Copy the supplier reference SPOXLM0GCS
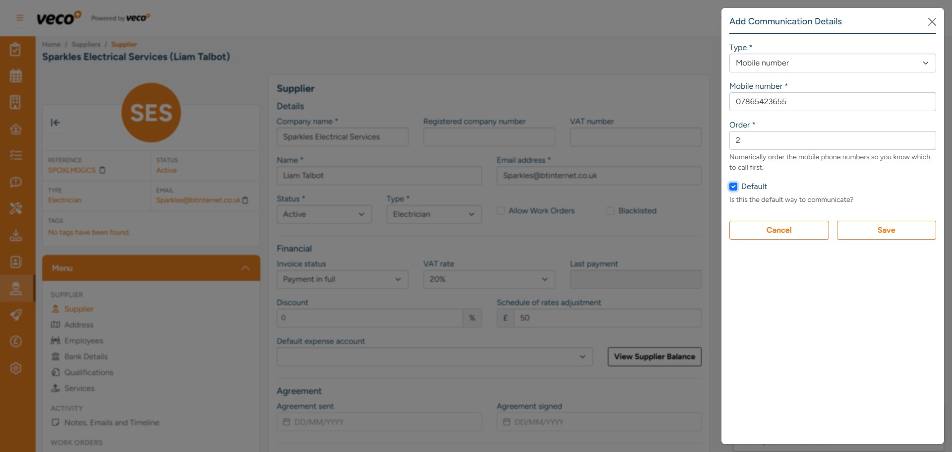The width and height of the screenshot is (952, 452). click(x=103, y=170)
